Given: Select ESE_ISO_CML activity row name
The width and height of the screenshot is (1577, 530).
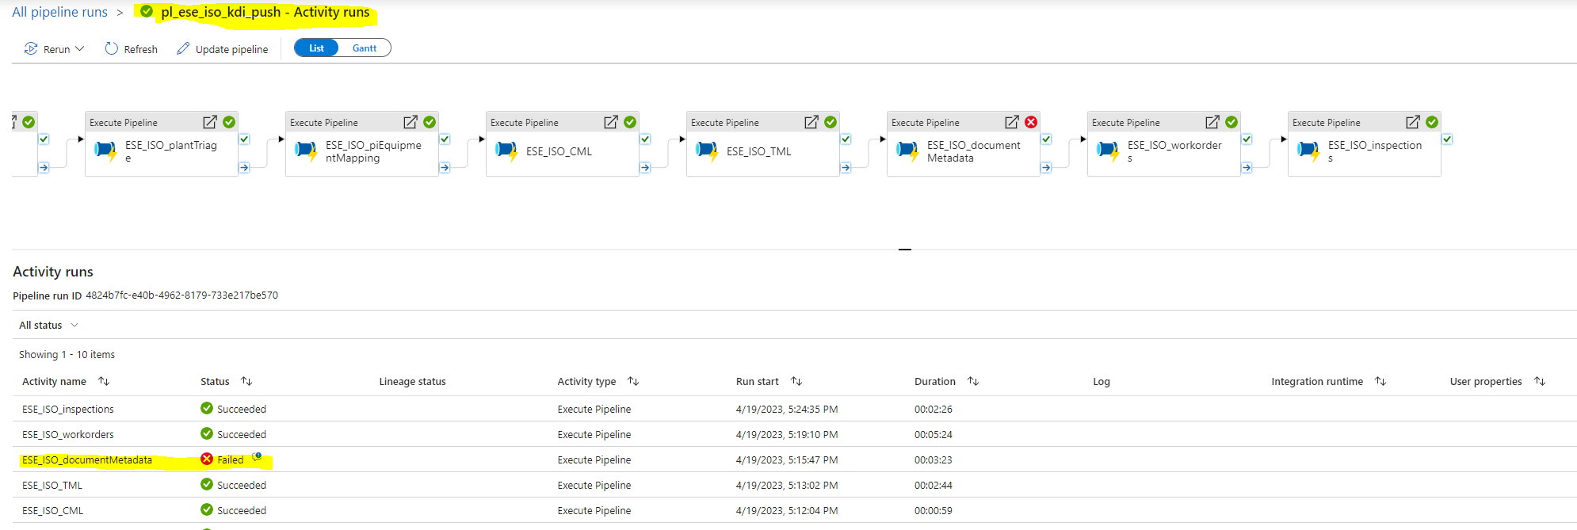Looking at the screenshot, I should 52,511.
